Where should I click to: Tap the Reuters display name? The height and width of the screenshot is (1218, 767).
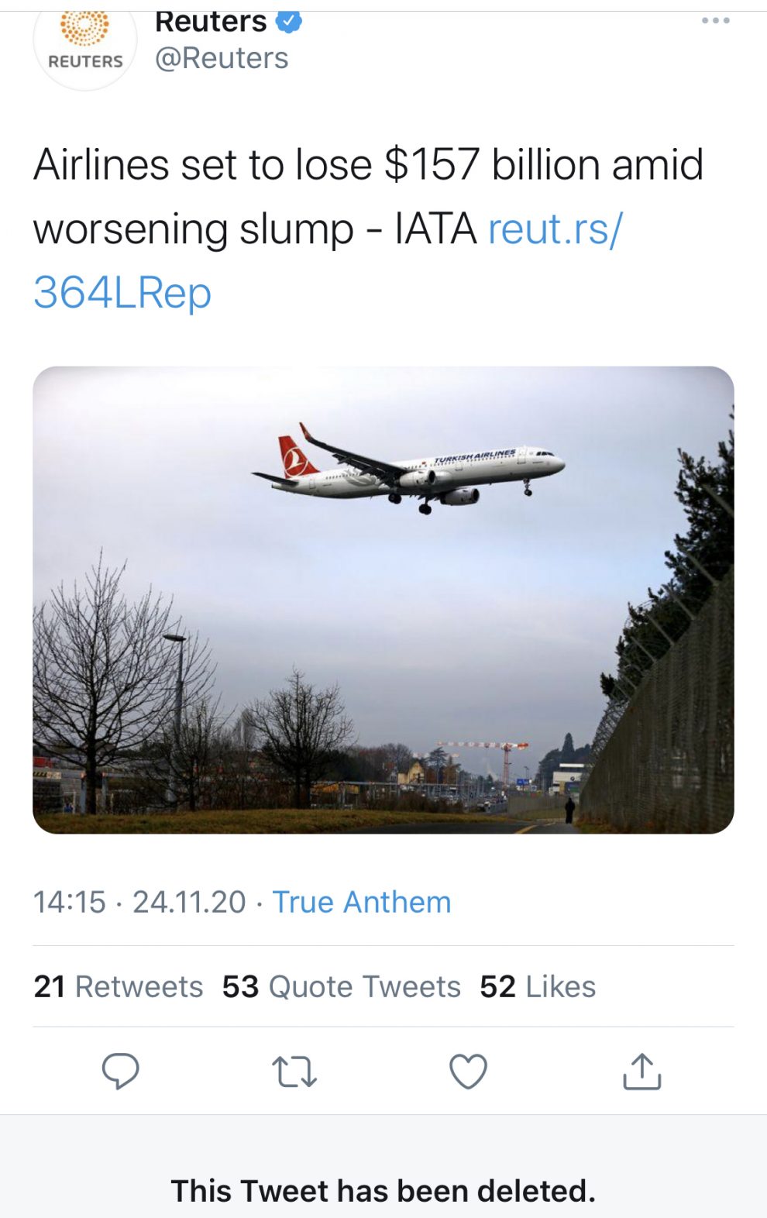210,22
